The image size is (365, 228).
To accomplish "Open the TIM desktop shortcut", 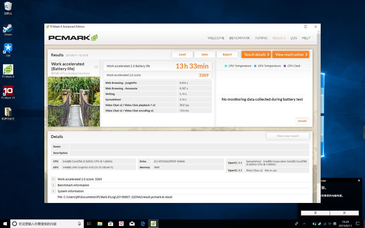I will pos(8,50).
